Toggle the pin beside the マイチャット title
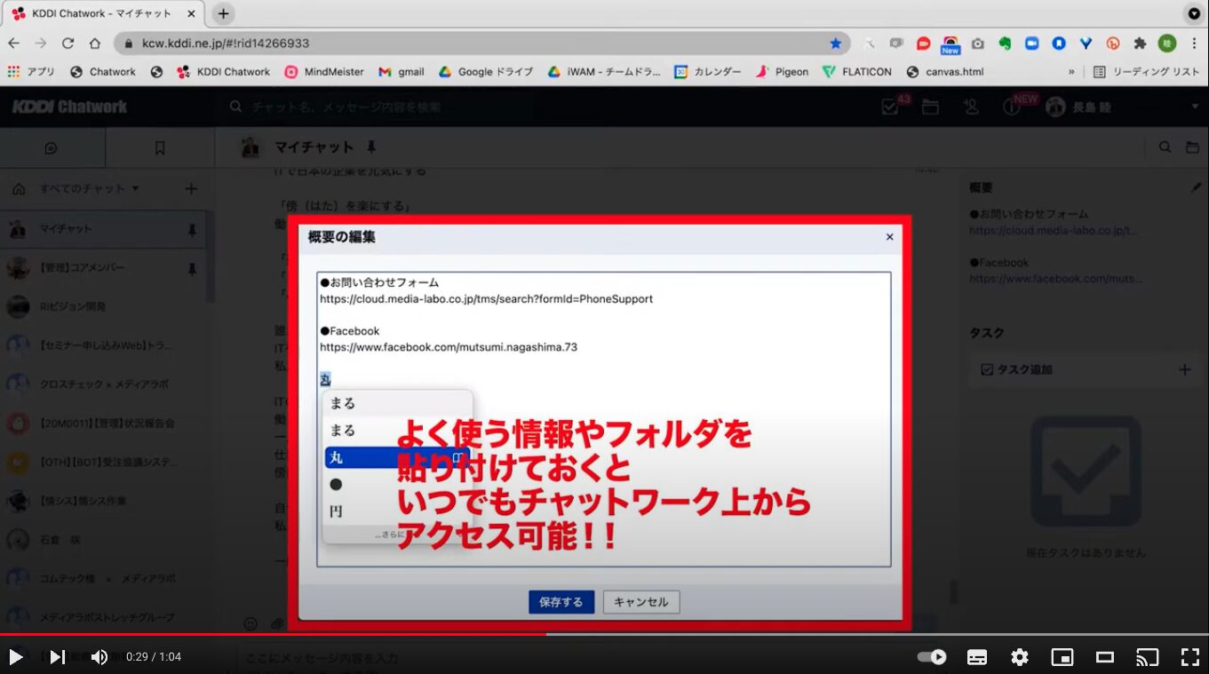The width and height of the screenshot is (1209, 674). coord(371,147)
